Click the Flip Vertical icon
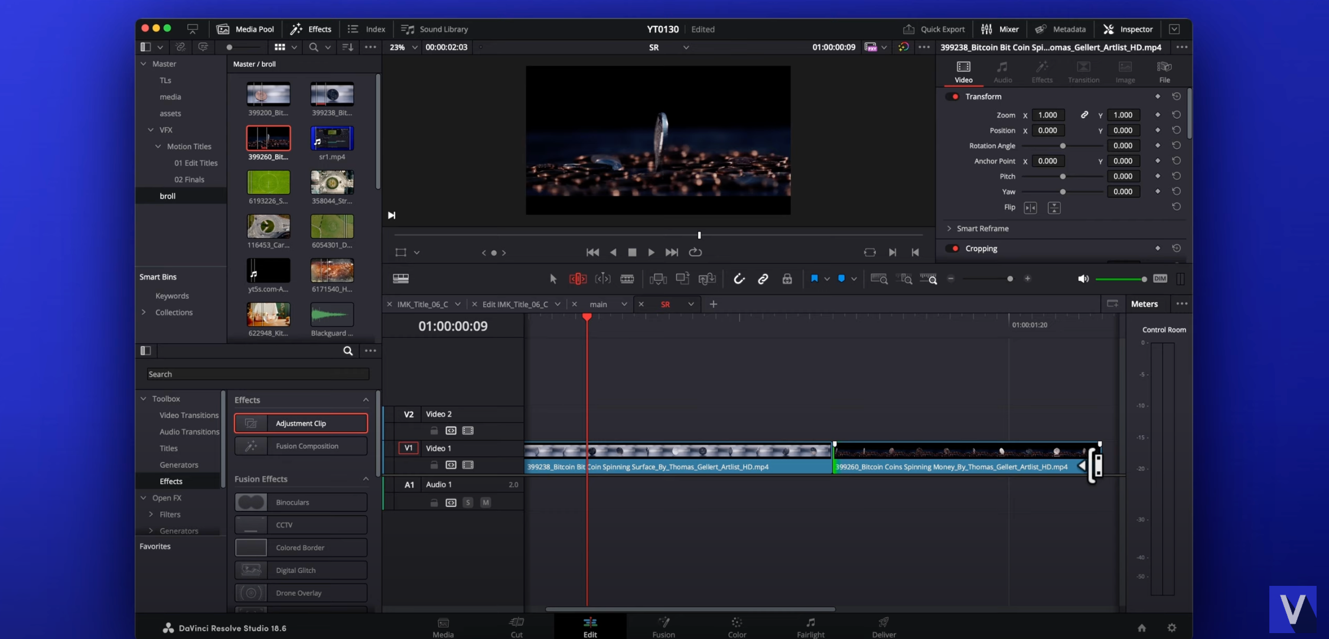1329x639 pixels. [x=1054, y=208]
